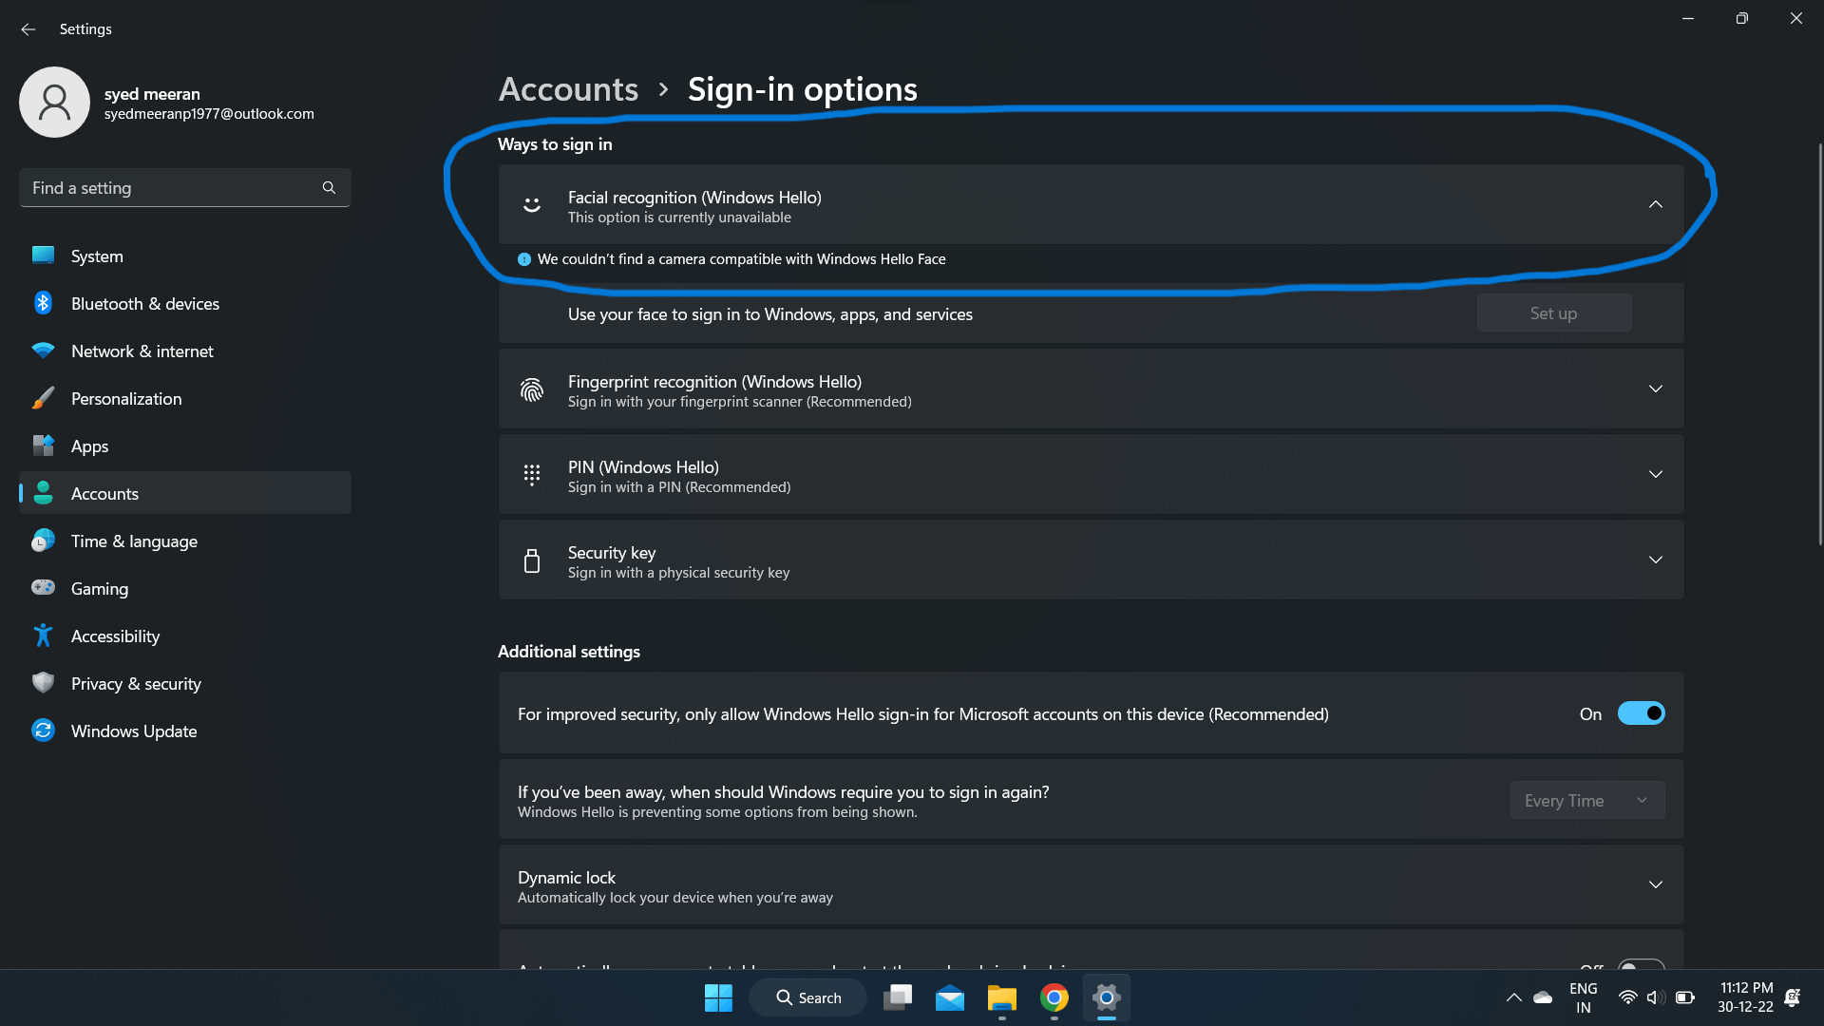The width and height of the screenshot is (1824, 1026).
Task: Go to Time & language settings
Action: 134,541
